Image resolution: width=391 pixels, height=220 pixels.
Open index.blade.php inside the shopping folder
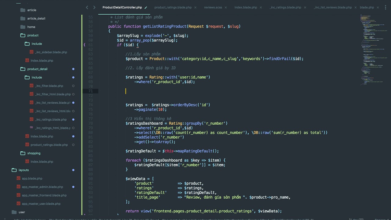coord(42,162)
